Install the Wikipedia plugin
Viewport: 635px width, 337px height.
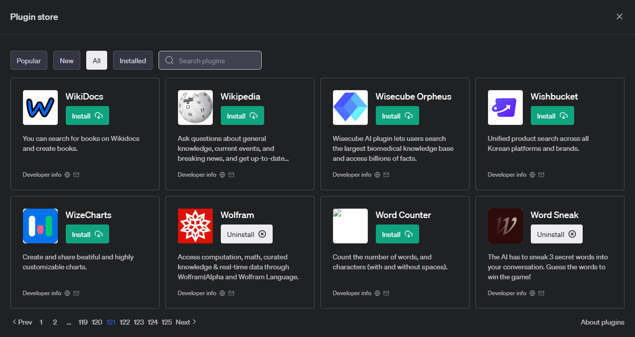tap(242, 115)
